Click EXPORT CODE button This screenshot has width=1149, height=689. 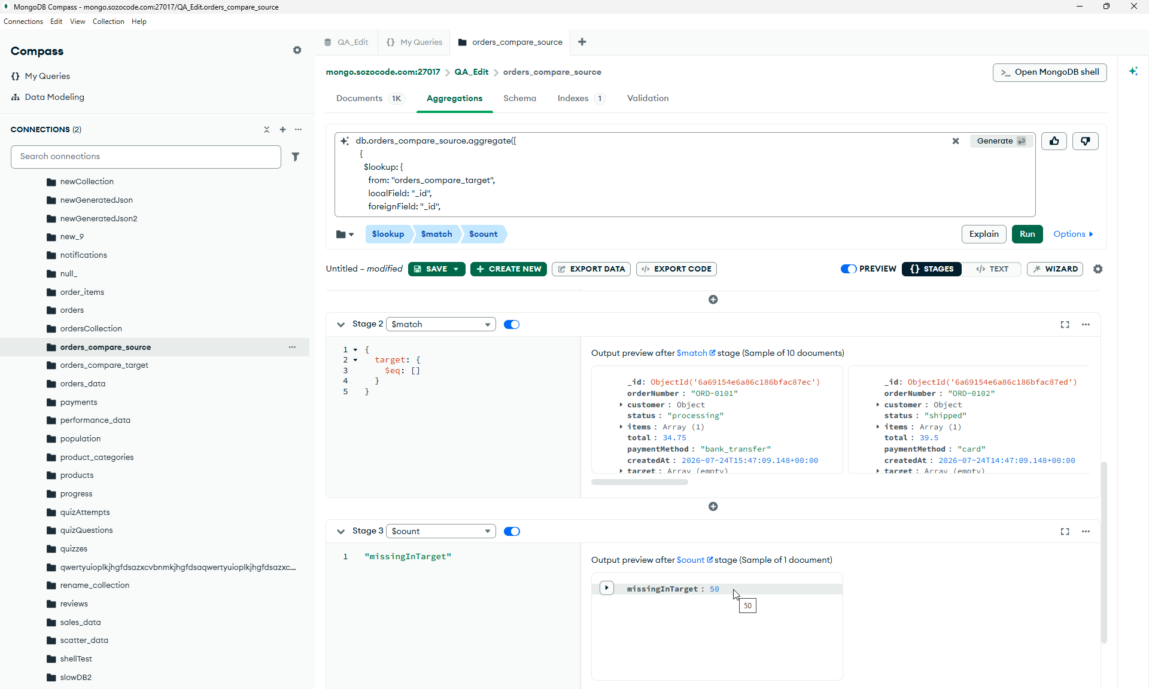click(676, 269)
